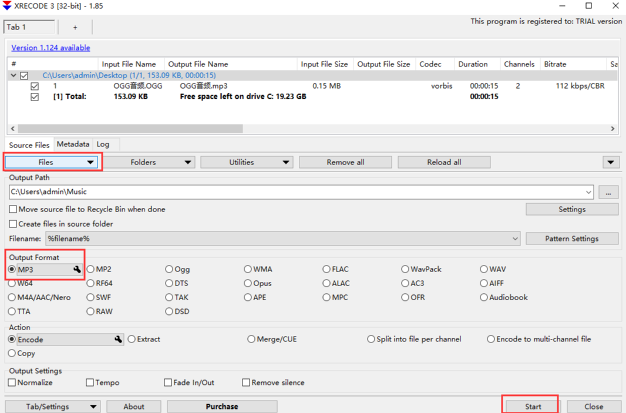Click the horizontal scrollbar thumb in file list
Image resolution: width=626 pixels, height=413 pixels.
130,129
